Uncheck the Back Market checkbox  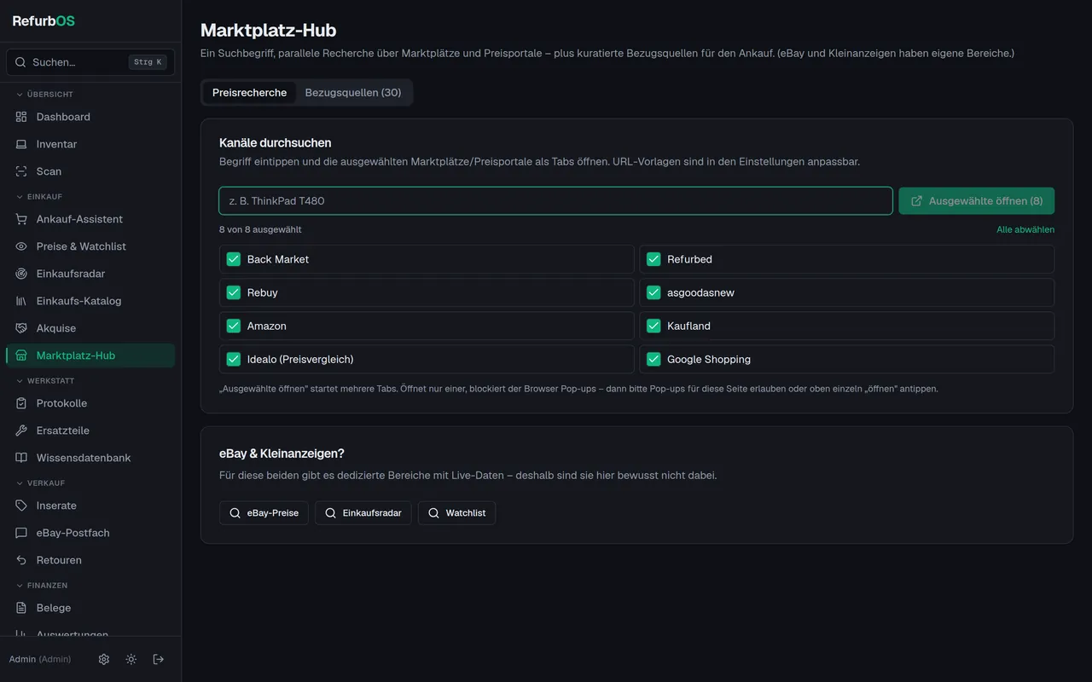234,259
